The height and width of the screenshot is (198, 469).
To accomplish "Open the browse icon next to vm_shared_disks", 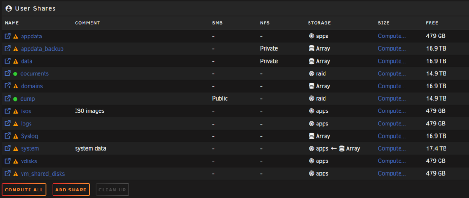I will 8,173.
